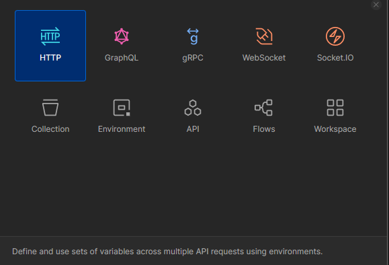This screenshot has width=389, height=265.
Task: Click the Environment text label
Action: tap(122, 129)
